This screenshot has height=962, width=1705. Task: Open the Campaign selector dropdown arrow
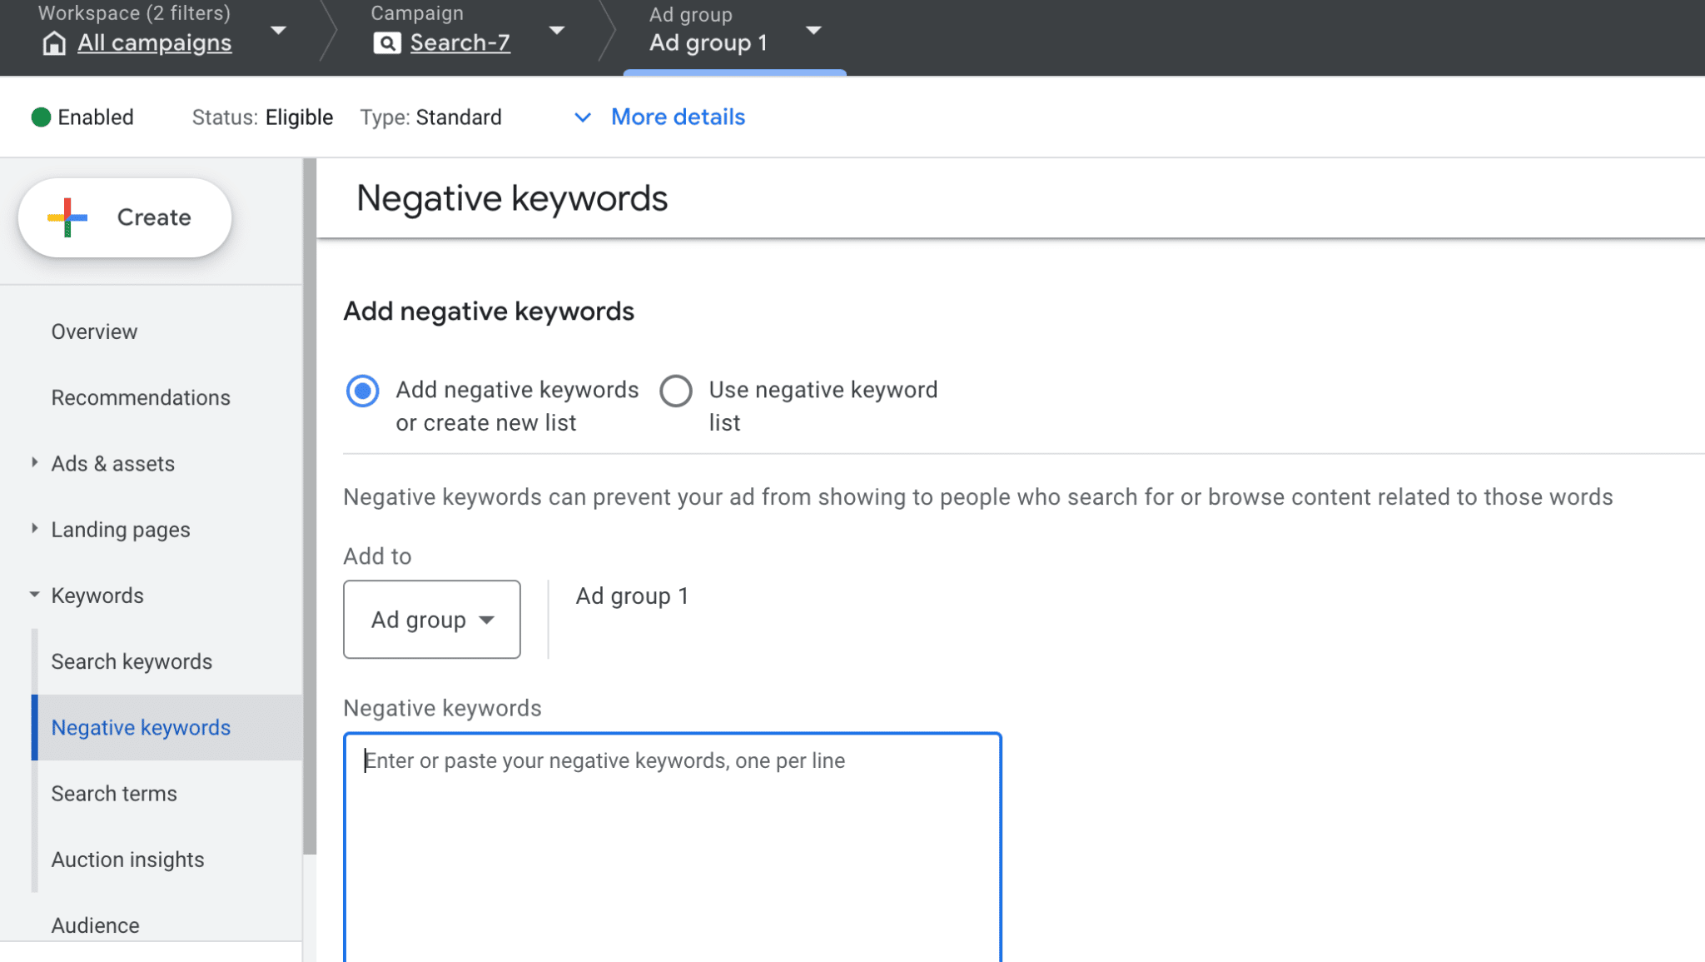point(557,31)
